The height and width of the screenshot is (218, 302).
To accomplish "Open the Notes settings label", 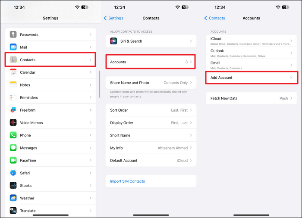I will 25,85.
